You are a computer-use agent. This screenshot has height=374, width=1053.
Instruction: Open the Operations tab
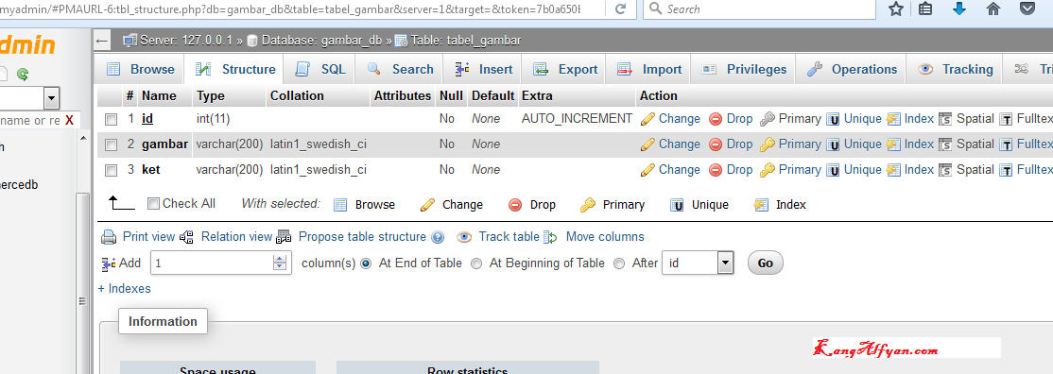point(851,69)
